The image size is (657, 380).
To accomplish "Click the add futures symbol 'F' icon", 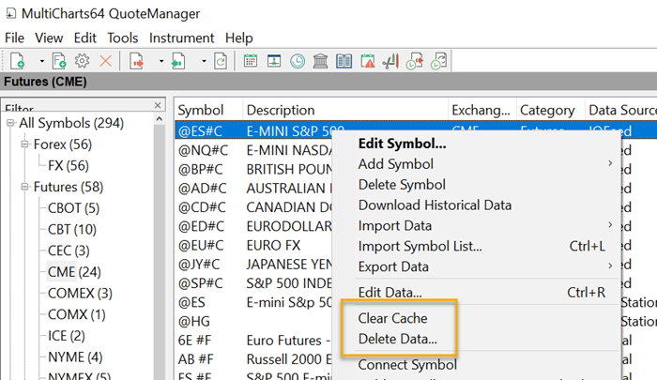I will [x=59, y=61].
